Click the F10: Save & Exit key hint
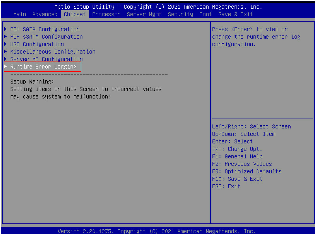The height and width of the screenshot is (234, 315). (x=237, y=179)
